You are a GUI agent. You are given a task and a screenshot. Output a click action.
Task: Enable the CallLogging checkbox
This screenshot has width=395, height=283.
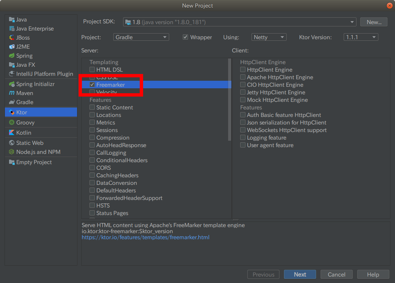pos(92,153)
